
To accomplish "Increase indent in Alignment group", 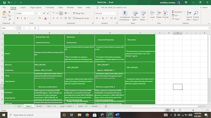I will pyautogui.click(x=70, y=18).
